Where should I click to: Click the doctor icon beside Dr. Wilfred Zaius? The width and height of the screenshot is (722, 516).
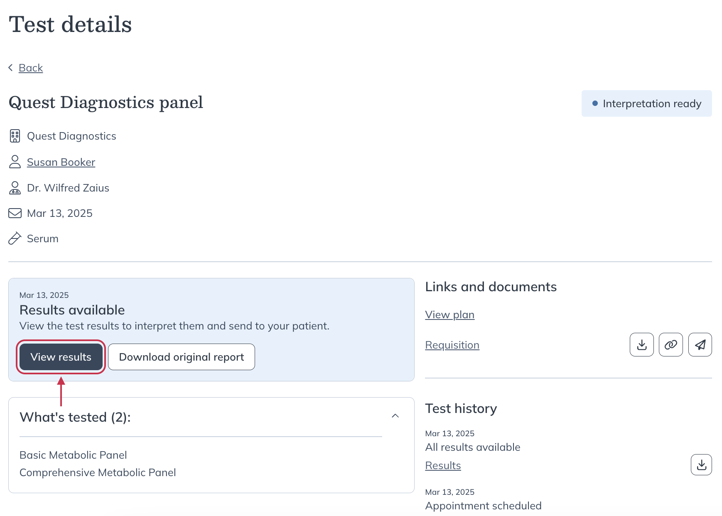coord(15,188)
